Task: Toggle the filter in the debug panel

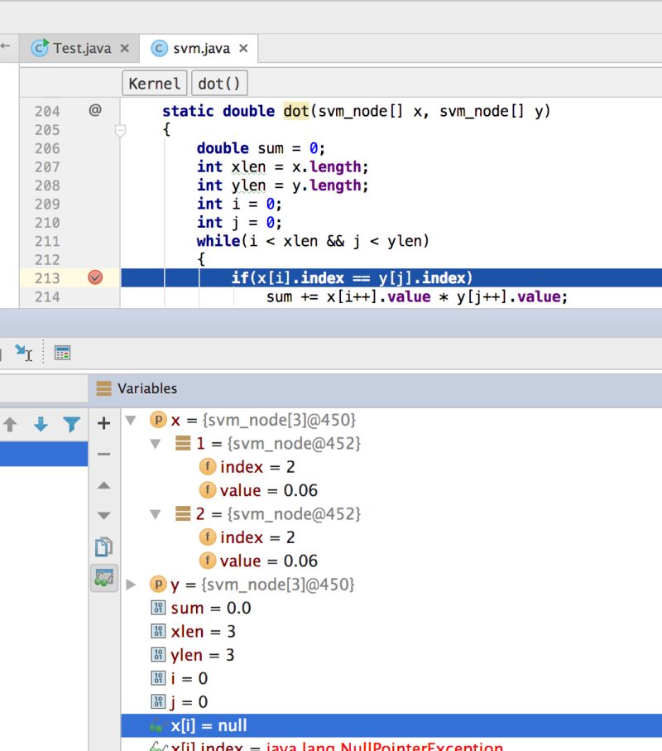Action: coord(71,425)
